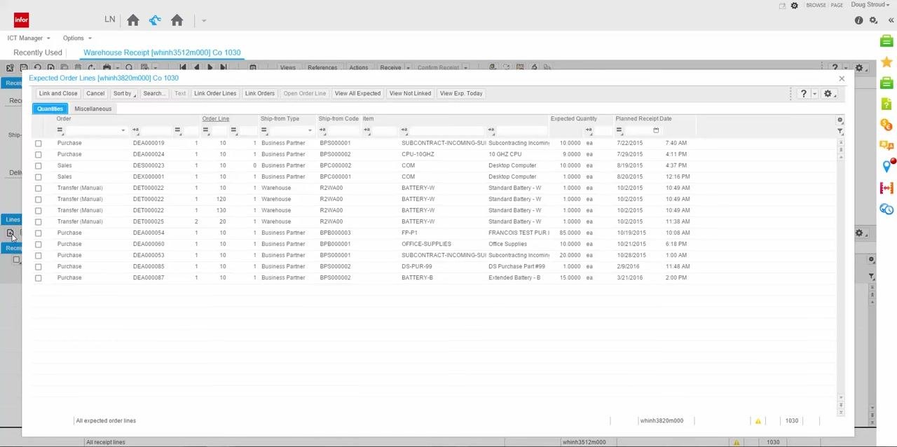Open the yellow star favorites sidebar icon

tap(886, 62)
